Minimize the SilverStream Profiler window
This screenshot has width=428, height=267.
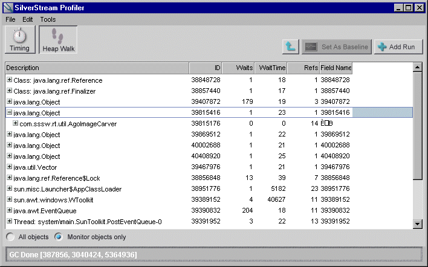click(398, 8)
